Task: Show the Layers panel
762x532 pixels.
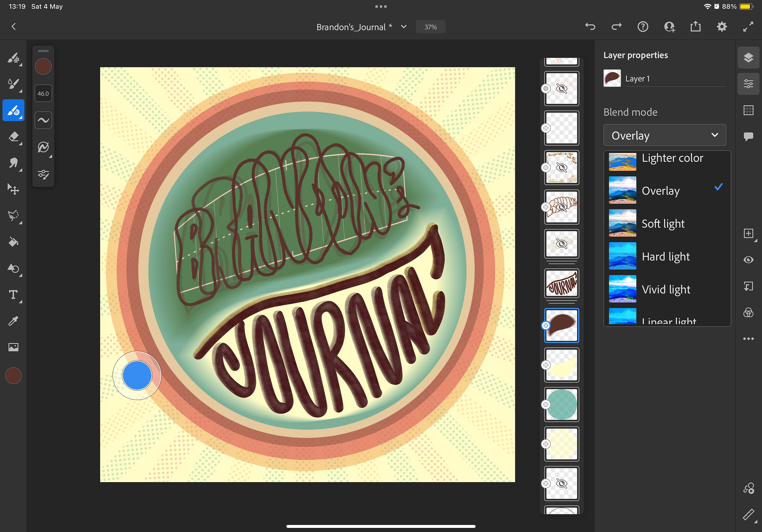Action: point(748,58)
